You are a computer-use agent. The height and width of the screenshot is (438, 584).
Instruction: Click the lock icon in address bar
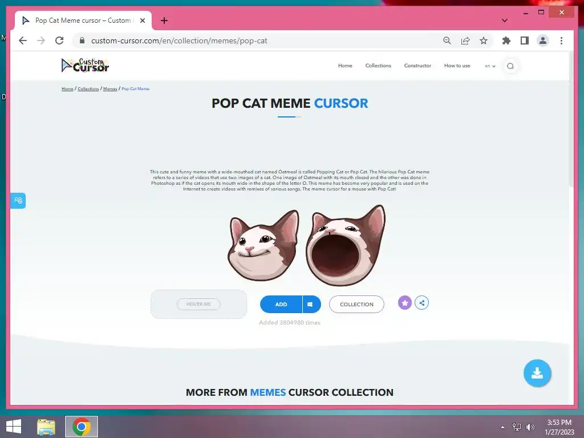(82, 40)
